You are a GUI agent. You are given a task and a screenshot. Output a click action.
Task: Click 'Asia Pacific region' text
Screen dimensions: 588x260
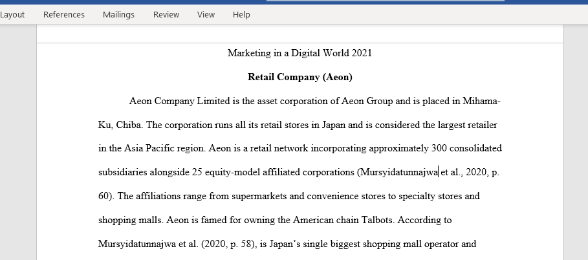click(x=164, y=149)
